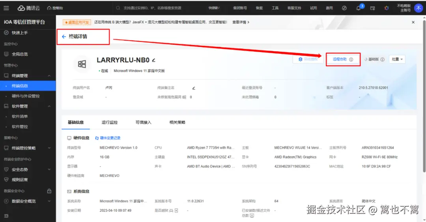Click the Tencent Cloud logo
The image size is (426, 222).
pyautogui.click(x=29, y=8)
